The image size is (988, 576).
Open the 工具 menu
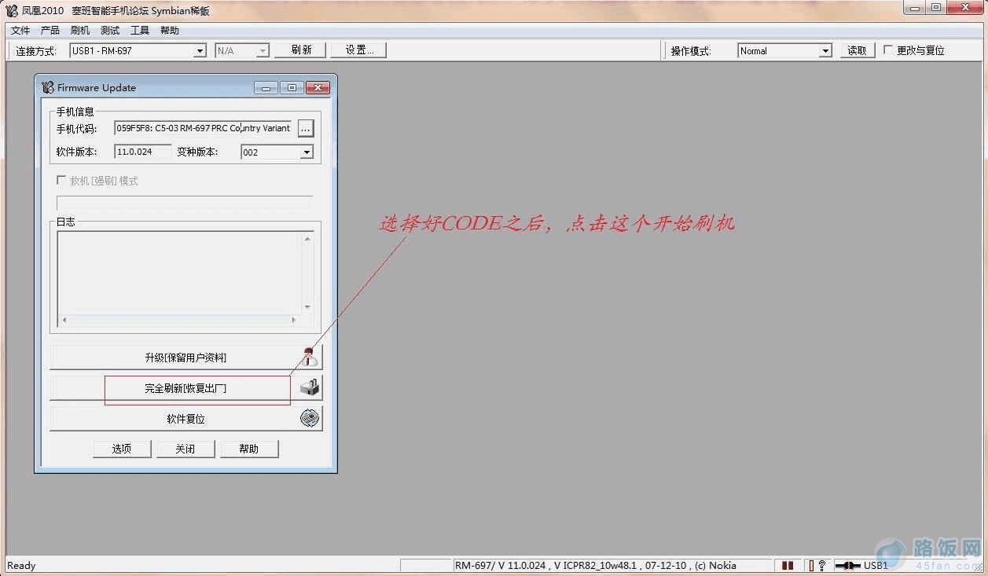pos(140,31)
